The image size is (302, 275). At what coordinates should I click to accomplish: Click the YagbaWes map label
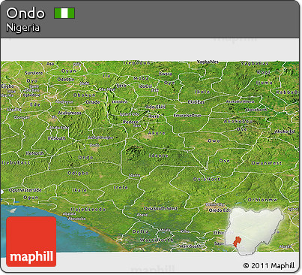[208, 62]
